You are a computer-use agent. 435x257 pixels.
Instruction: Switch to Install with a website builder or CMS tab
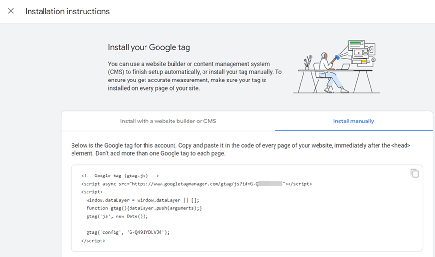[168, 121]
